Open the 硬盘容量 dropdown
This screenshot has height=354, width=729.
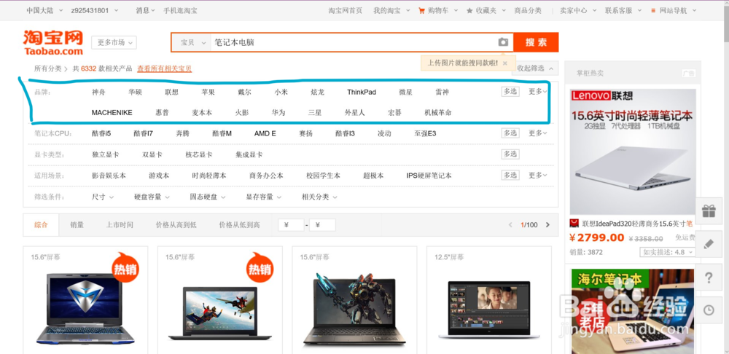pos(152,197)
